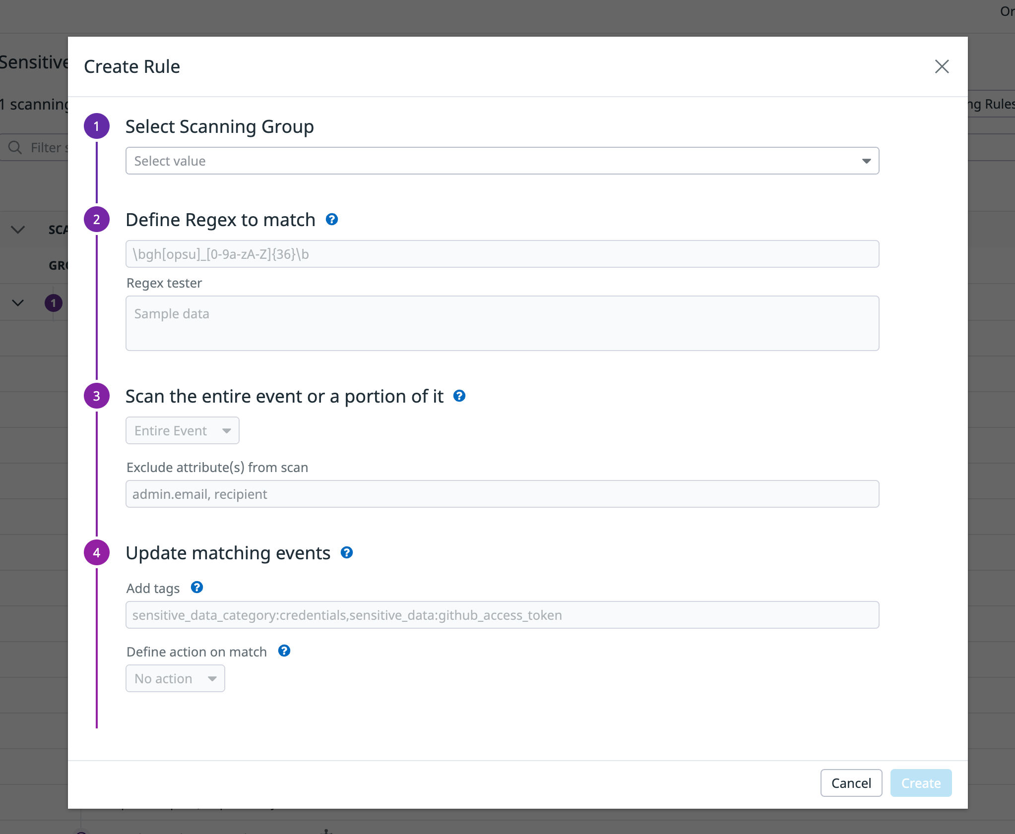Click the Create button
The height and width of the screenshot is (834, 1015).
pyautogui.click(x=921, y=783)
